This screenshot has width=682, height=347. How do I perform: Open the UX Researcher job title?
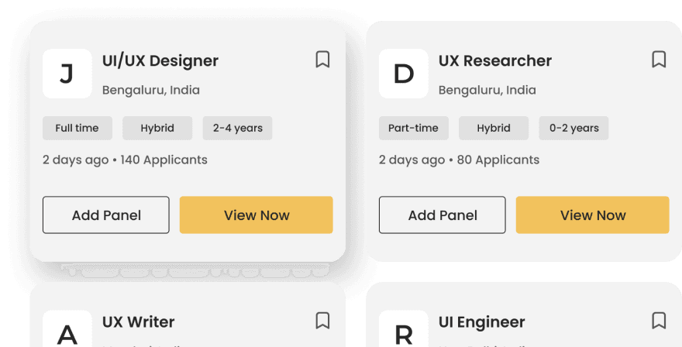pyautogui.click(x=495, y=61)
